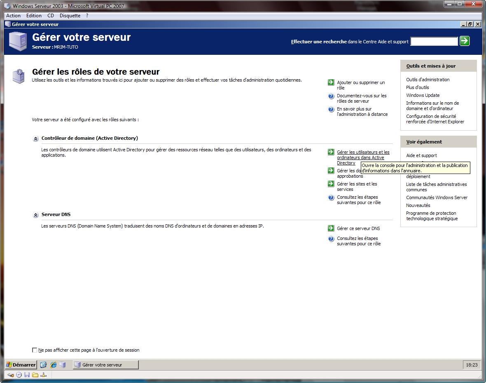Enable Ne pas afficher cette page checkbox
This screenshot has width=486, height=383.
click(x=35, y=350)
